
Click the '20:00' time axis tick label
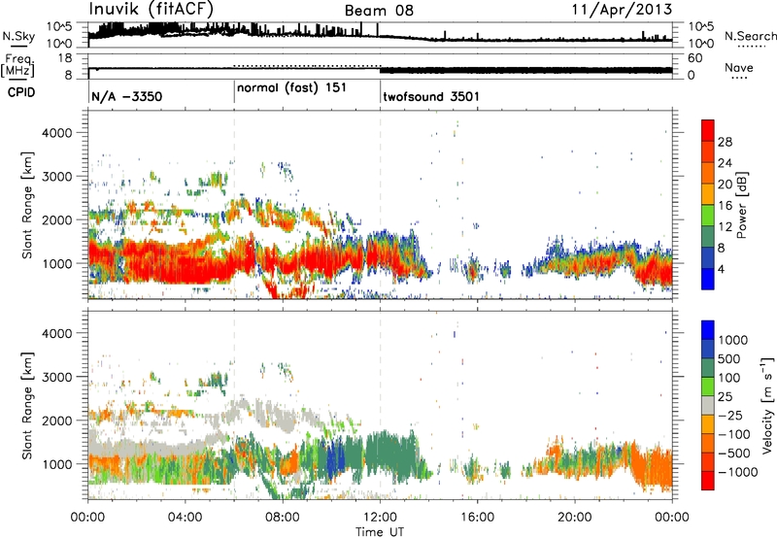pos(574,518)
